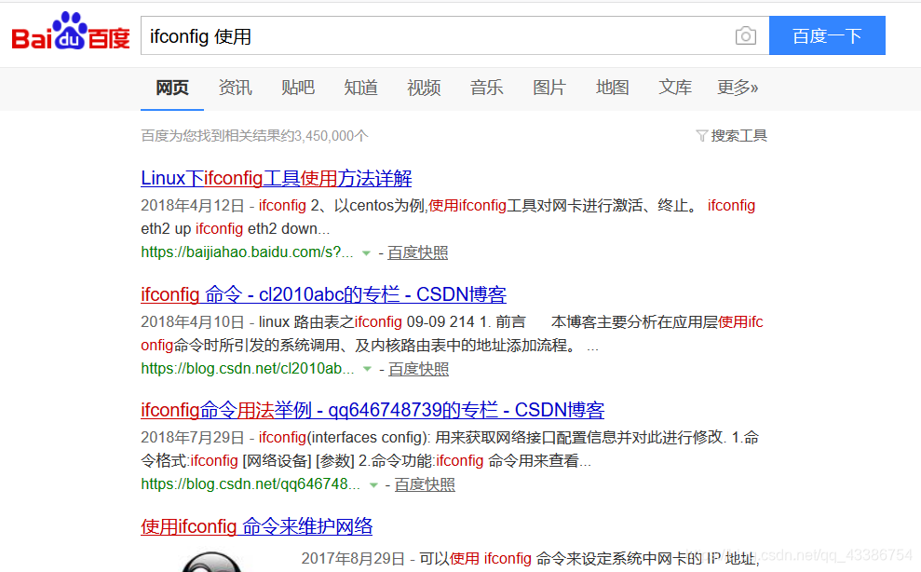Open the 视频 tab
921x572 pixels.
[424, 88]
